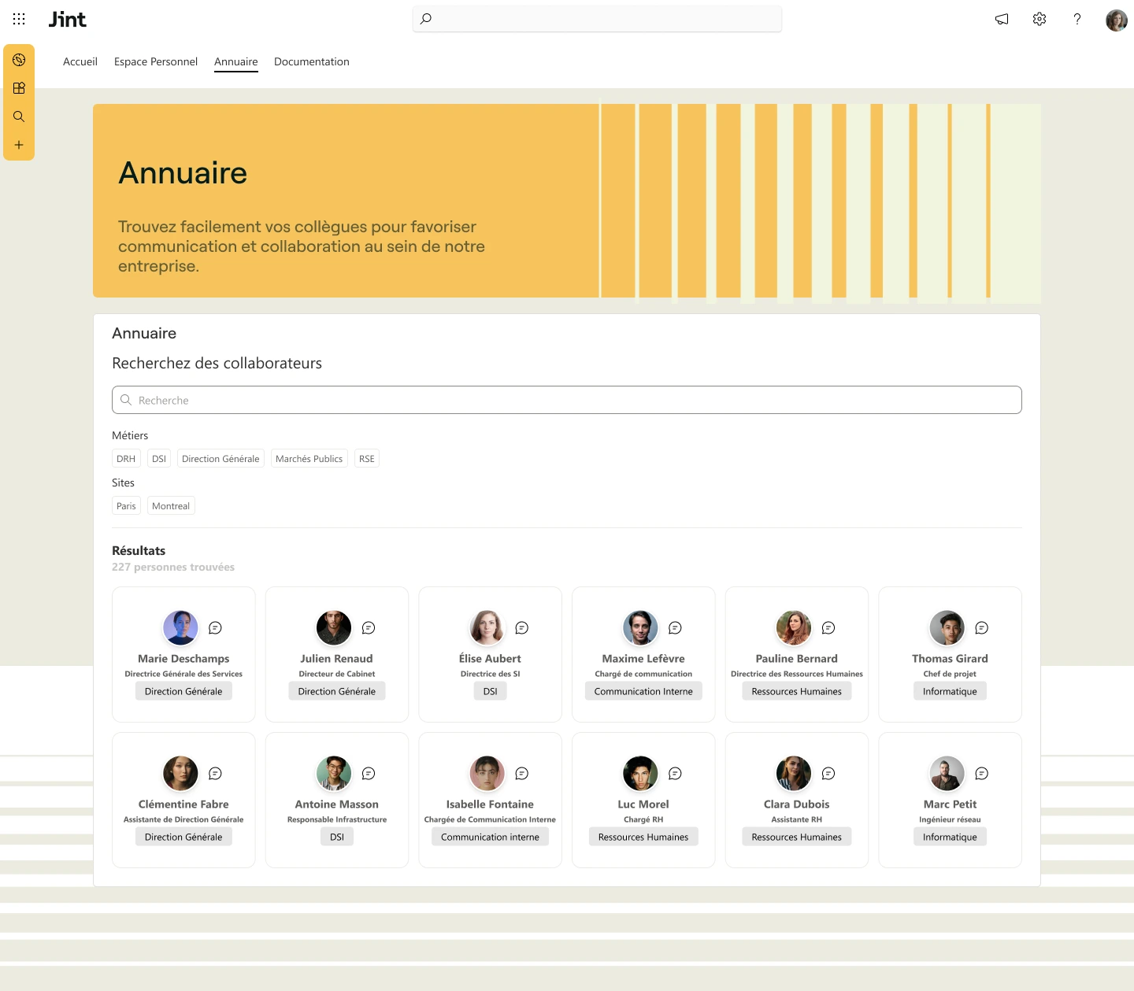1134x991 pixels.
Task: Open search from the yellow sidebar
Action: (19, 116)
